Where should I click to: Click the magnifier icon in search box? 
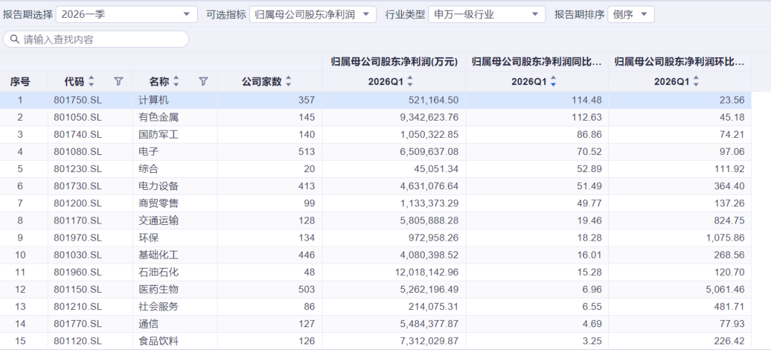[15, 39]
